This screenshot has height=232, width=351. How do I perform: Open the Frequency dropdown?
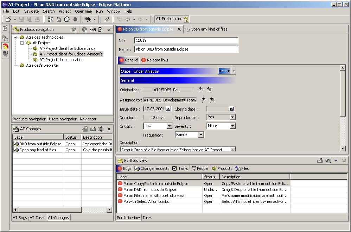(x=201, y=135)
